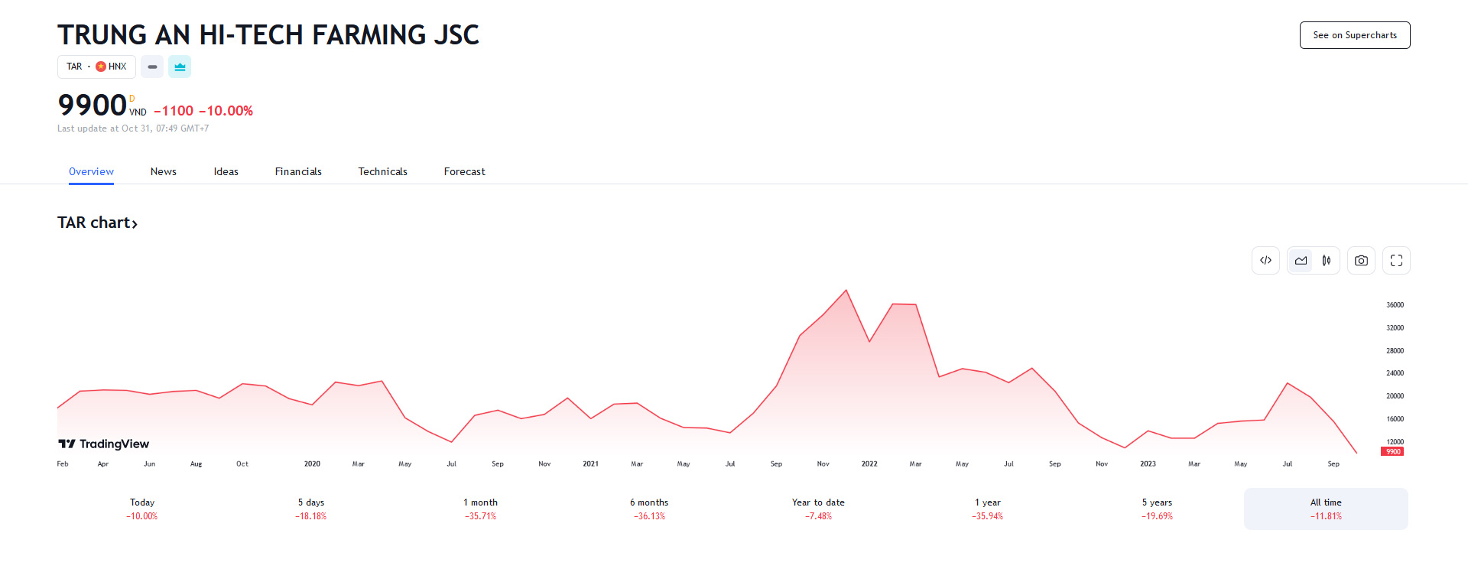Select the 1 month time range
The height and width of the screenshot is (569, 1468).
480,509
